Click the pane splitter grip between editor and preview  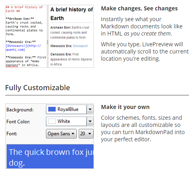click(47, 42)
